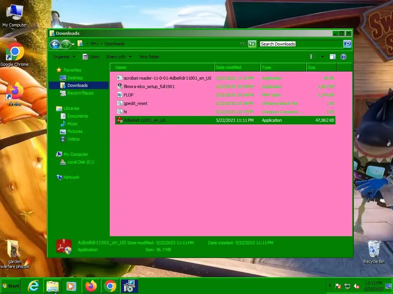Change your view icon button
This screenshot has width=393, height=294.
(x=313, y=57)
